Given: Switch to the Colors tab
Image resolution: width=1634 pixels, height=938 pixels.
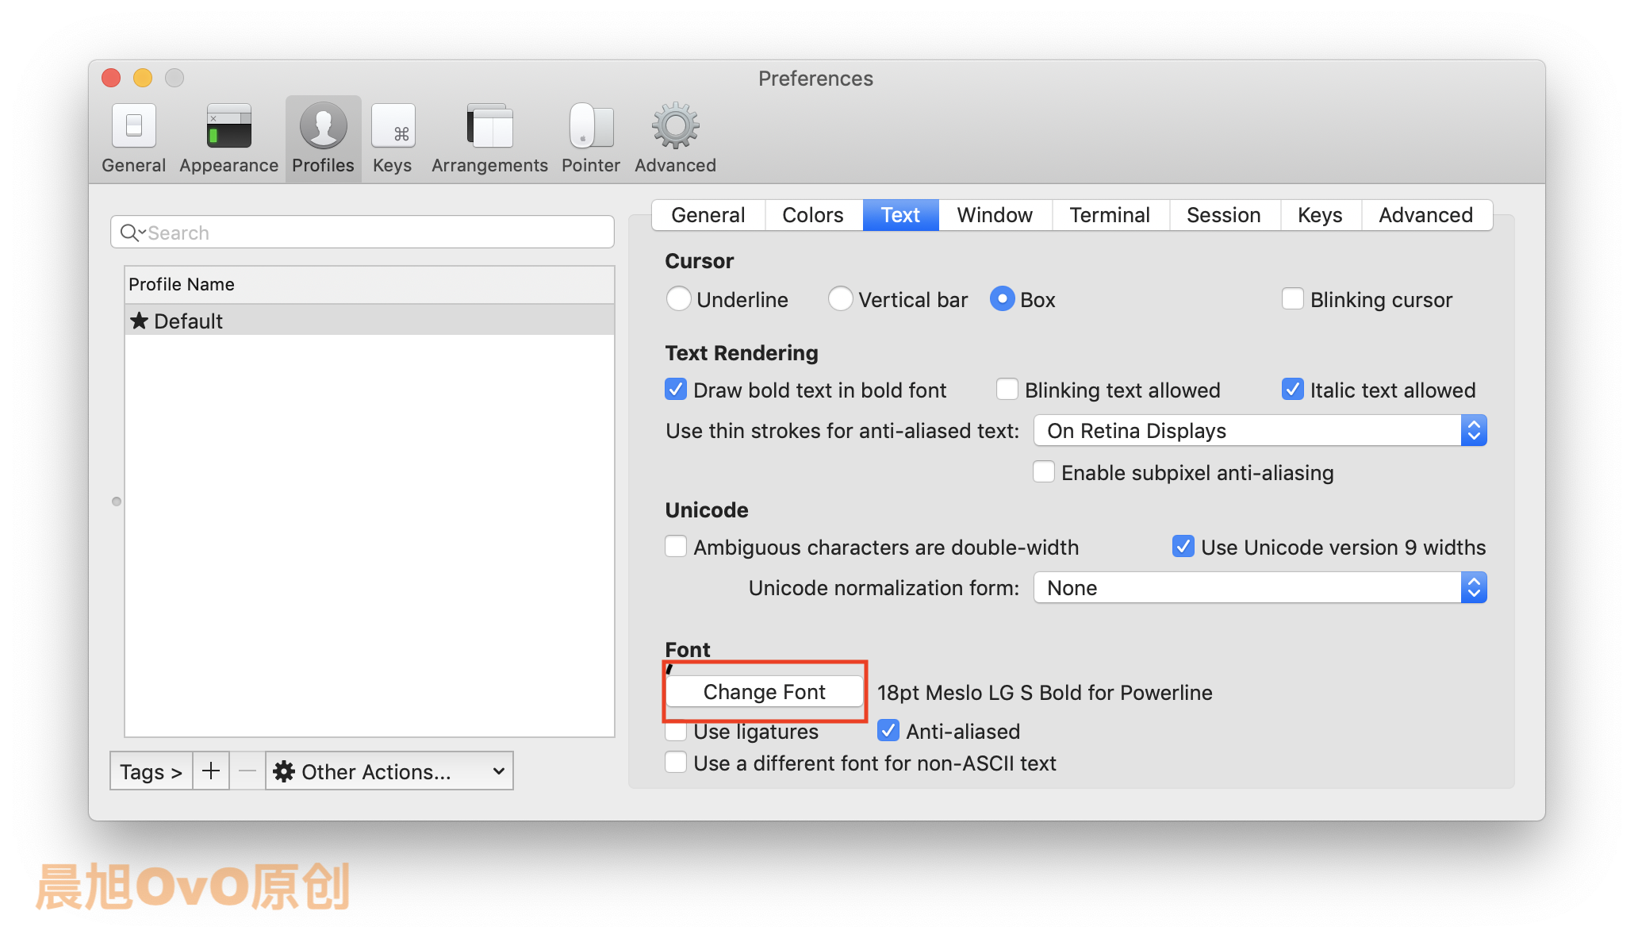Looking at the screenshot, I should point(812,215).
